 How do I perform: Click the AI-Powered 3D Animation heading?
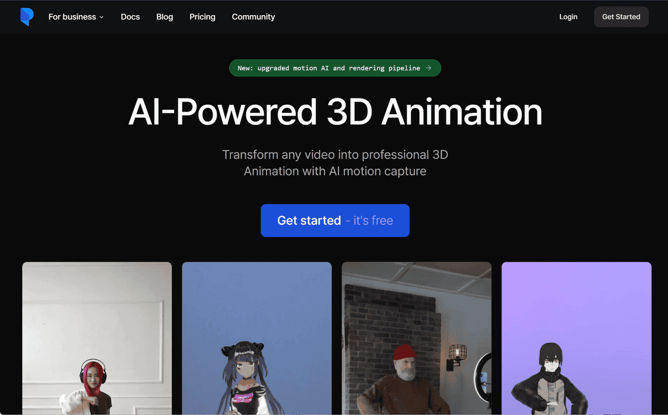click(335, 112)
